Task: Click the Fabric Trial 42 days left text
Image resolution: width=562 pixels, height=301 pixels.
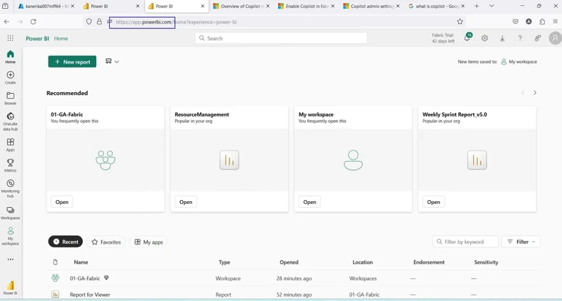Action: pyautogui.click(x=443, y=38)
